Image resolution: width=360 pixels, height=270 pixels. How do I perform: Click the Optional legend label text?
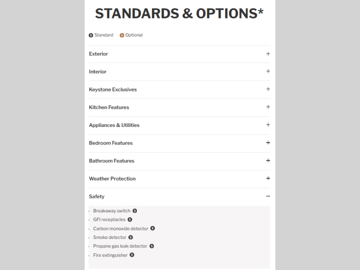point(134,35)
